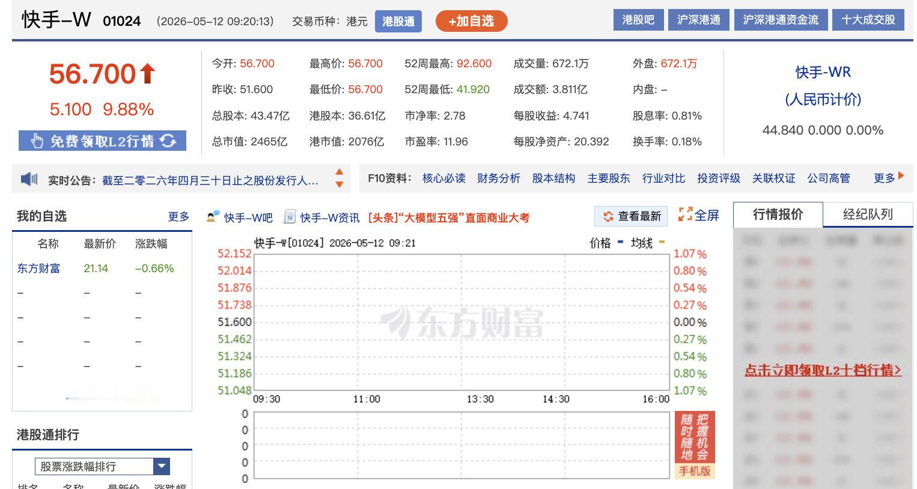Open the 财务分析 link
This screenshot has width=917, height=489.
(498, 178)
